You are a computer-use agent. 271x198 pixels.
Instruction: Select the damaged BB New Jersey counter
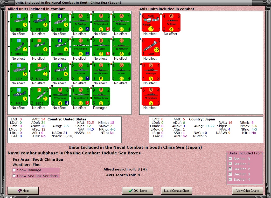tap(101, 96)
